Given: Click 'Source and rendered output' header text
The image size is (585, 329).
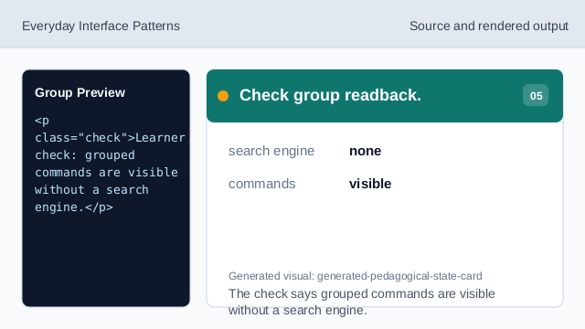Looking at the screenshot, I should [x=489, y=27].
